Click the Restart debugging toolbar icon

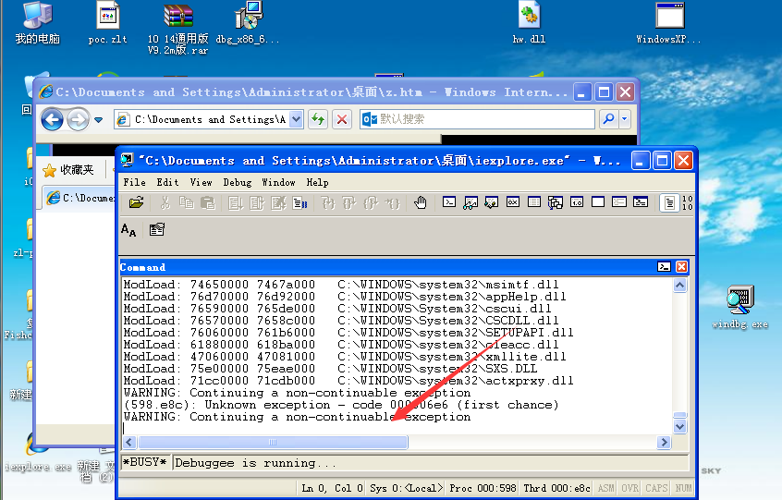257,203
